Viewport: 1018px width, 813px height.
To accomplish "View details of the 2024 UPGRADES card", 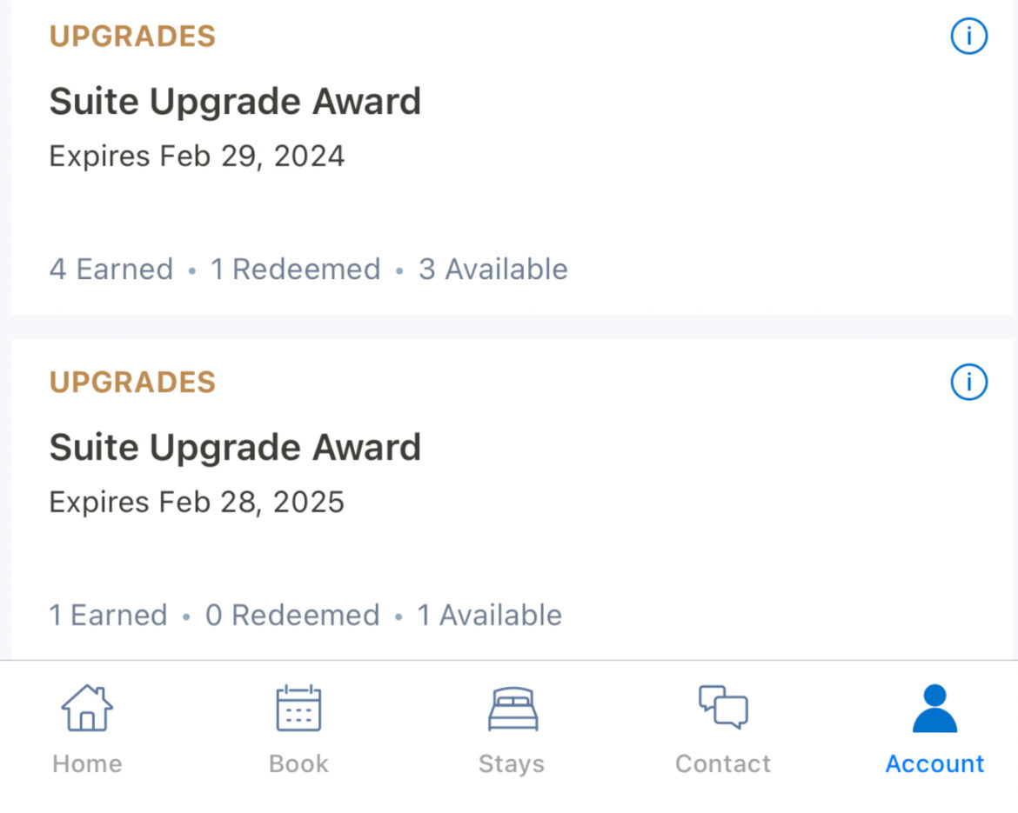I will point(348,157).
